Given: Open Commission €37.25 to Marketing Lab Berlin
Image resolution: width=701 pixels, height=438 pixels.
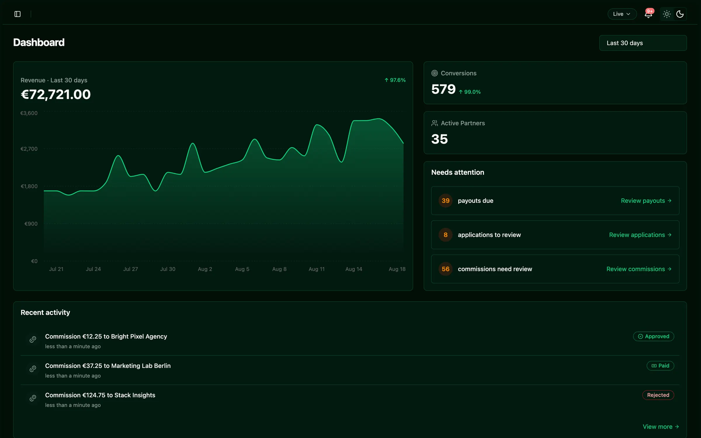Looking at the screenshot, I should click(x=108, y=366).
